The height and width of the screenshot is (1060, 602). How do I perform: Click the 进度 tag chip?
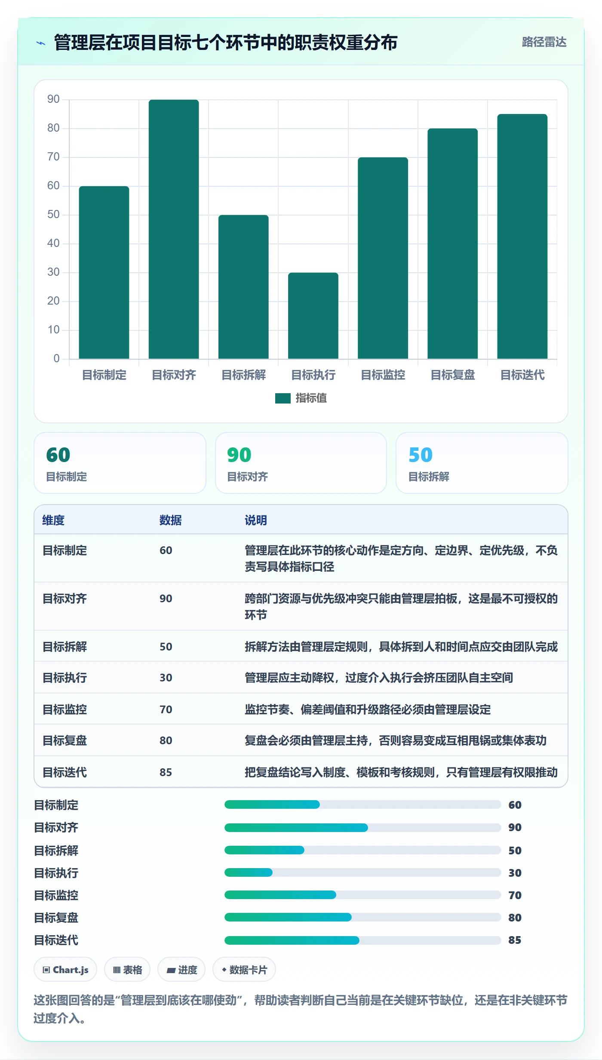[181, 970]
